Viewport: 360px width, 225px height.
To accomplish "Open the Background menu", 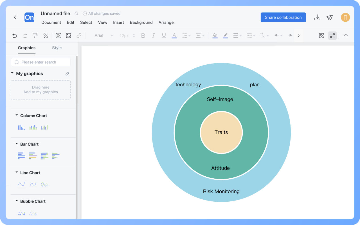I will click(141, 22).
